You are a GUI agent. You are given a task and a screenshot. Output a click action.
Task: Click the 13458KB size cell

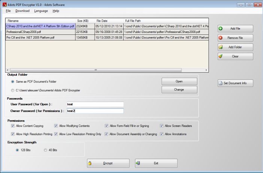point(85,37)
